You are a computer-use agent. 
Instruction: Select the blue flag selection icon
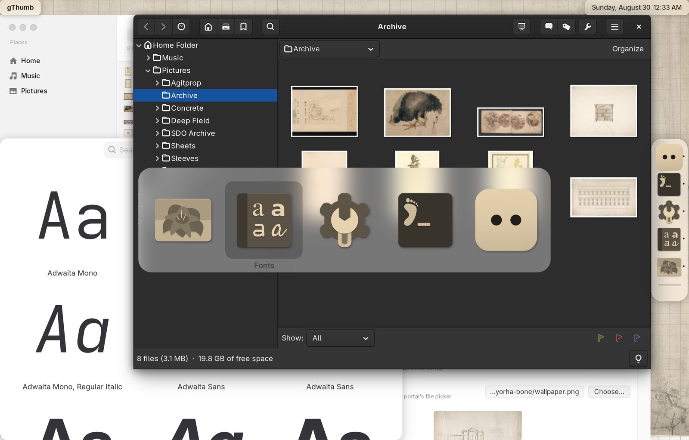(637, 338)
